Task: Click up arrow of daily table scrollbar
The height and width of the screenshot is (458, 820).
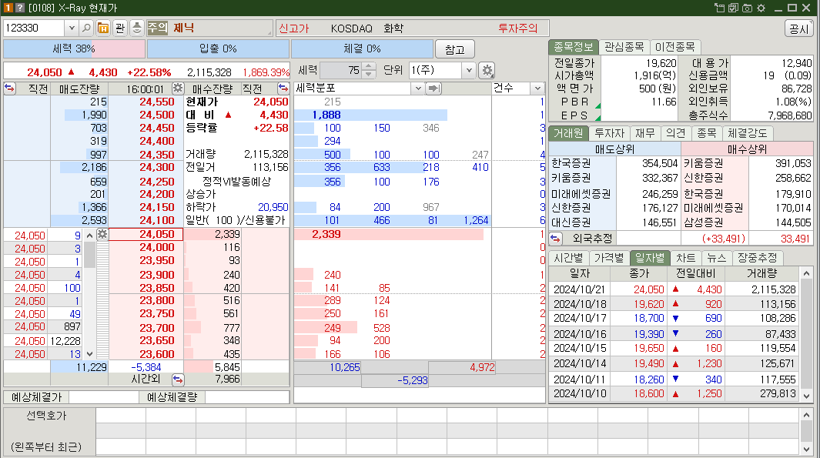Action: click(x=806, y=273)
